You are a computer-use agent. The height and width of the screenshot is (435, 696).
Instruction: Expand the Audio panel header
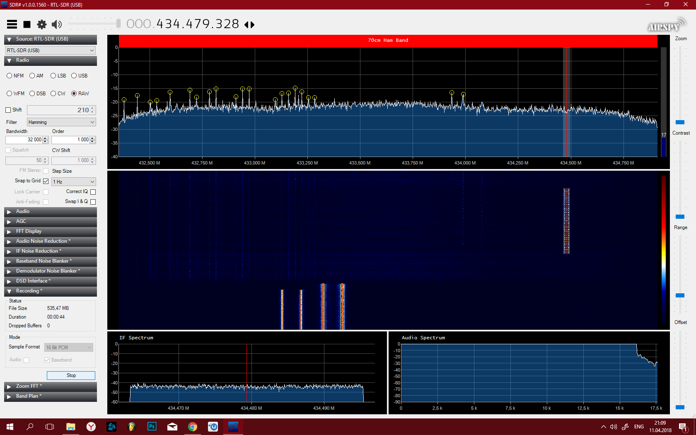(51, 211)
